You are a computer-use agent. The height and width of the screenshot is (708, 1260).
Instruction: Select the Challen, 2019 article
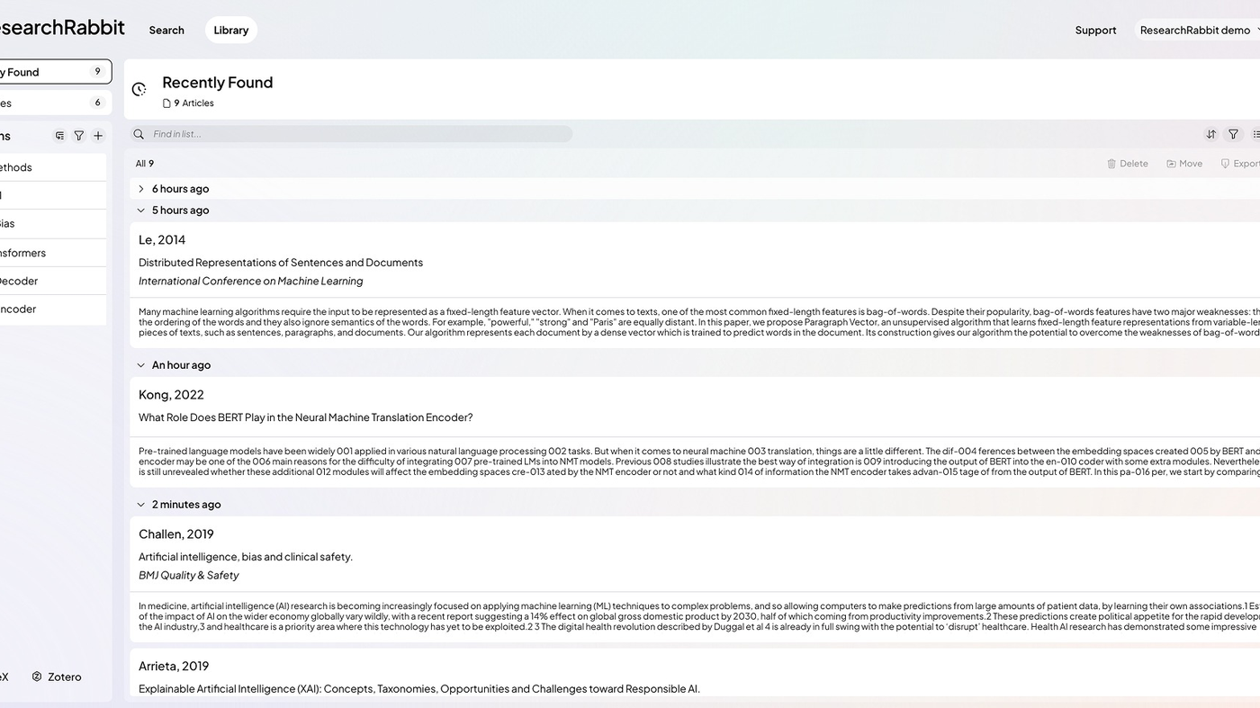coord(176,534)
